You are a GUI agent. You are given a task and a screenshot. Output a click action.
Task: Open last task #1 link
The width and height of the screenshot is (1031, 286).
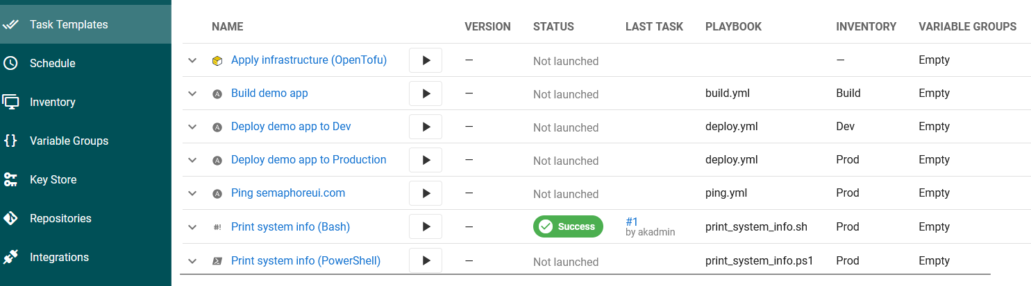[x=632, y=222]
